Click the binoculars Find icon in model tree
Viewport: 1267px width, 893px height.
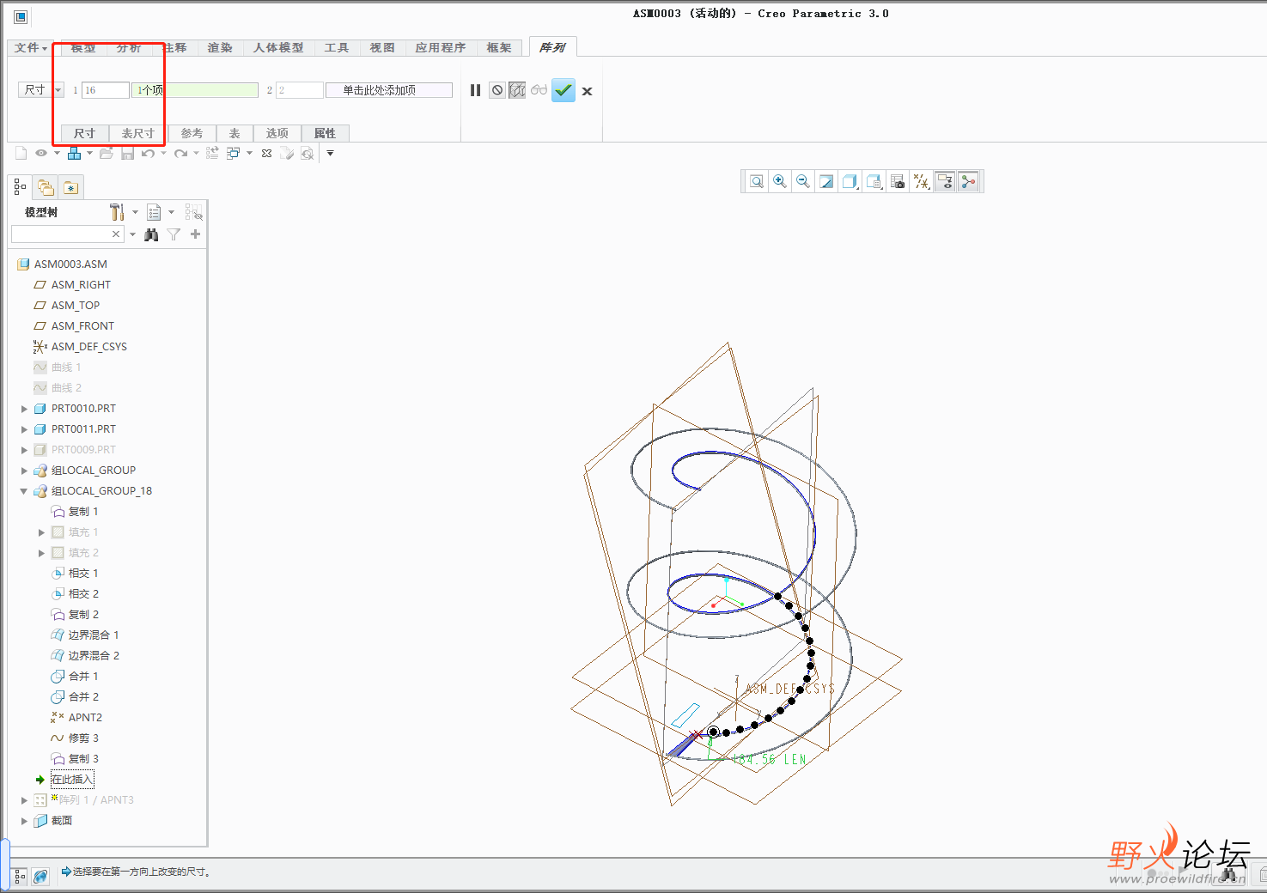coord(152,234)
